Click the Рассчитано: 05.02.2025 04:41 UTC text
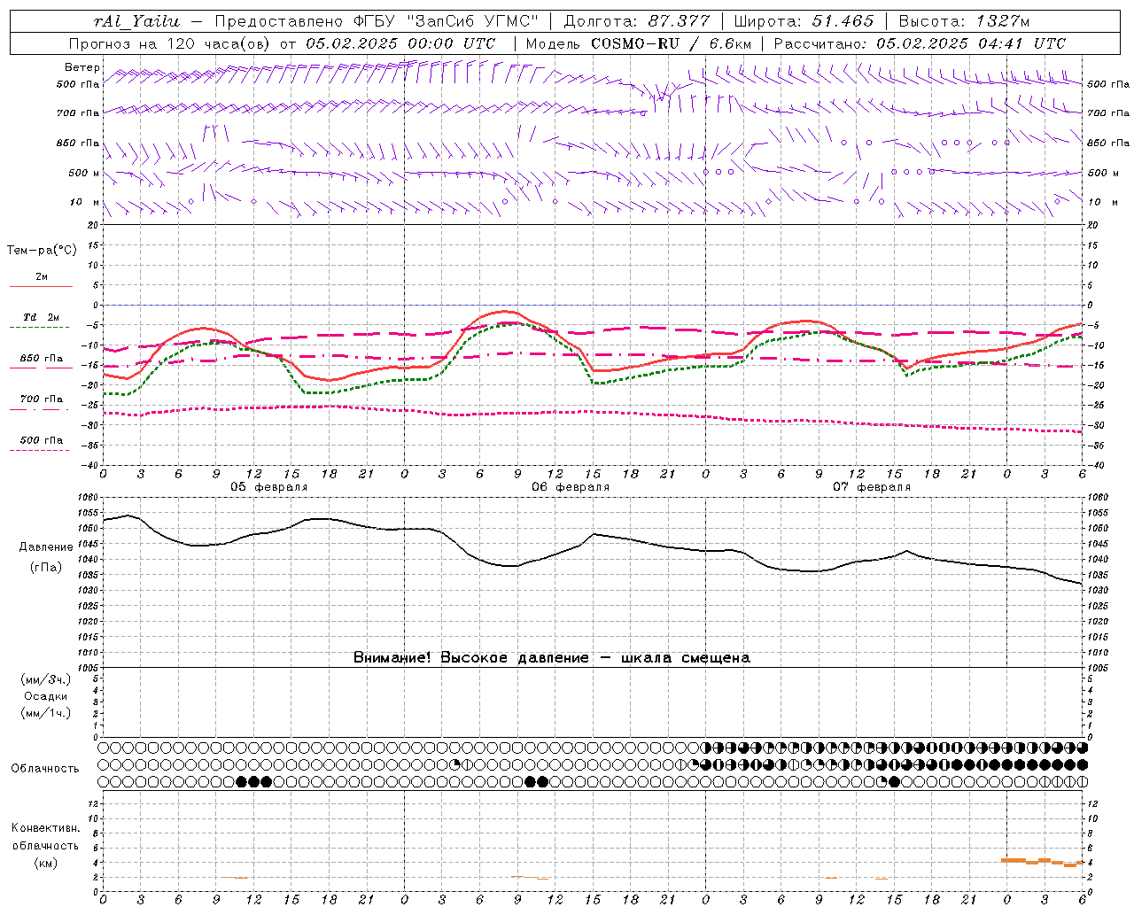The image size is (1134, 907). pos(920,43)
